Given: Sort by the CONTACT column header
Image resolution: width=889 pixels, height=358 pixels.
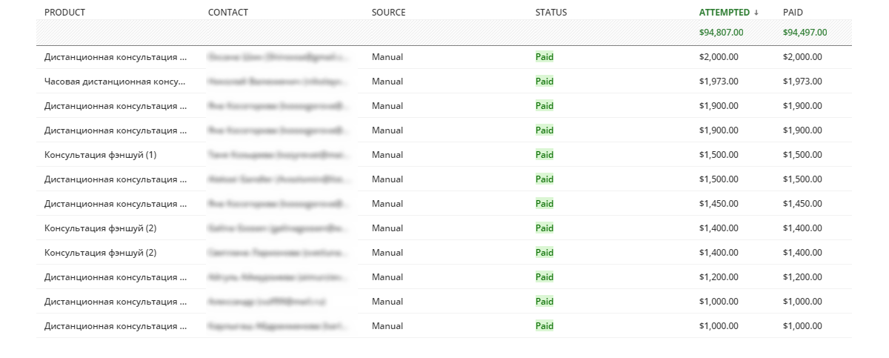Looking at the screenshot, I should pos(228,13).
